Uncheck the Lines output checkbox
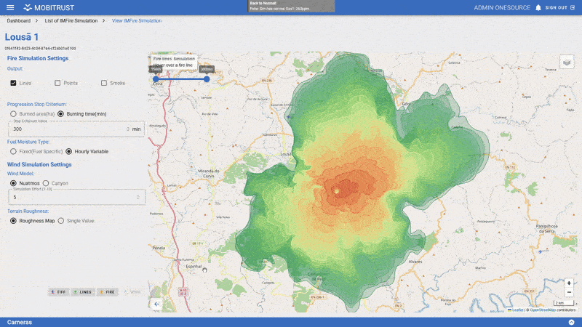Image resolution: width=582 pixels, height=327 pixels. 13,83
